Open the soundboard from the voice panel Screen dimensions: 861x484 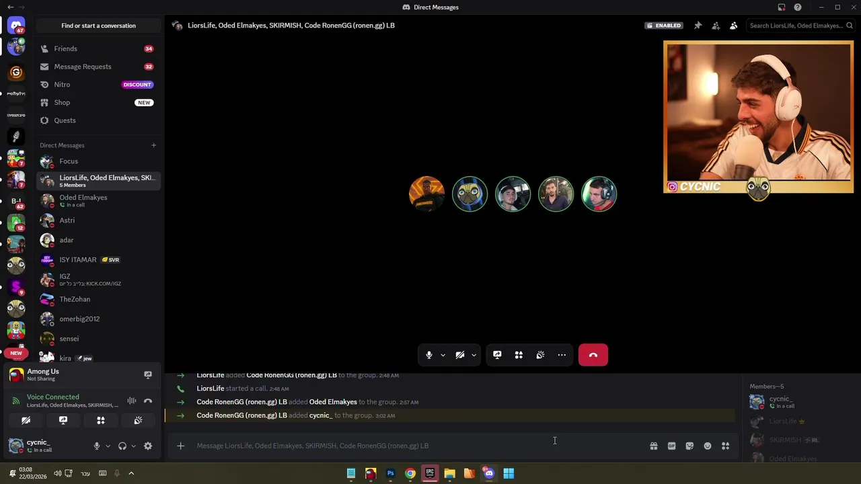[x=138, y=421]
